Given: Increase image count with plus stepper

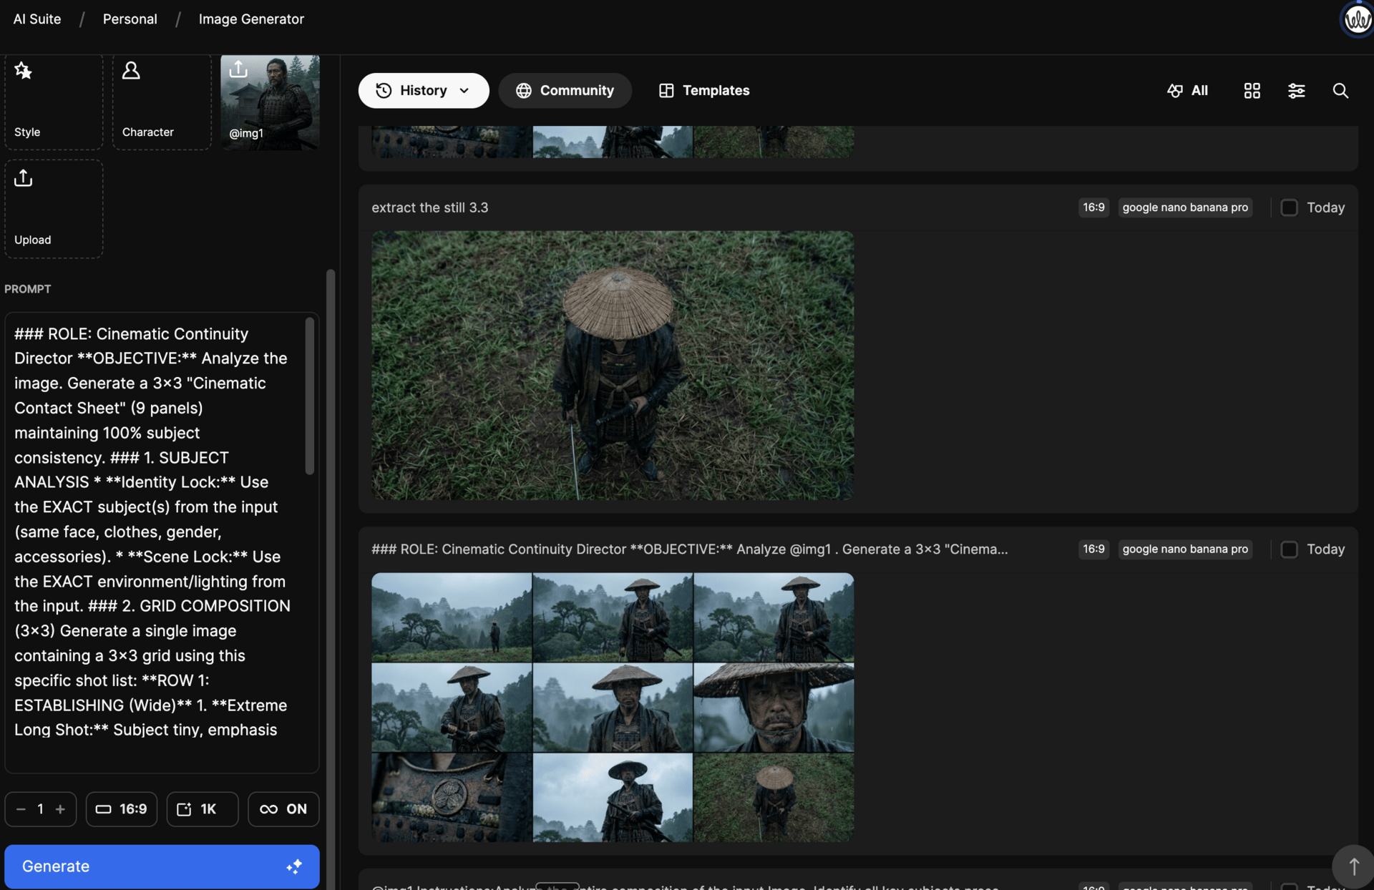Looking at the screenshot, I should [60, 809].
